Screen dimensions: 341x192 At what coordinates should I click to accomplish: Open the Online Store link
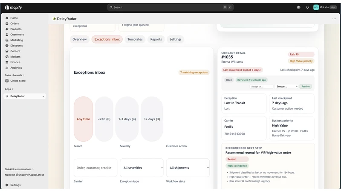click(x=18, y=81)
